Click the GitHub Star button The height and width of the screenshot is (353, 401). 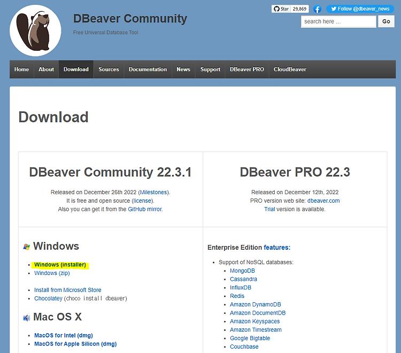(x=281, y=9)
